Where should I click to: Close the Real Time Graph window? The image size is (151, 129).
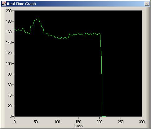[x=147, y=4]
